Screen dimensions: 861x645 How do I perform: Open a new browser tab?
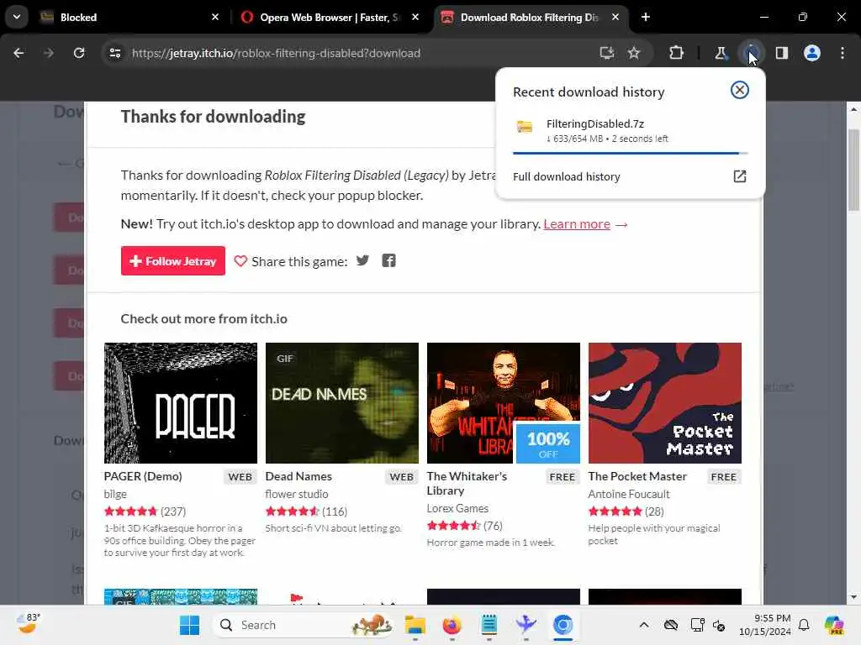646,17
